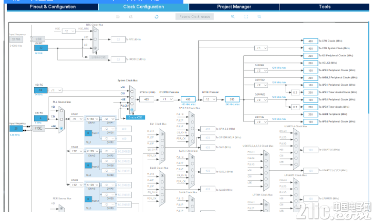375x224 pixels.
Task: Select PLL1Q on SAI1 Clock Mux
Action: coord(162,134)
